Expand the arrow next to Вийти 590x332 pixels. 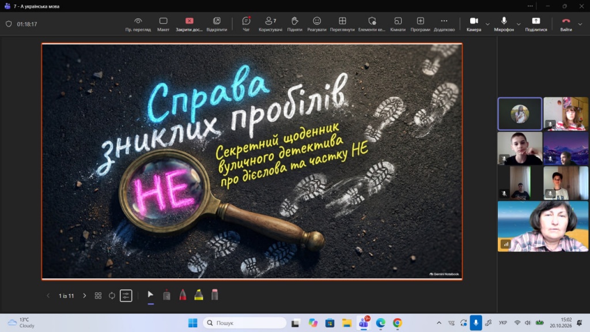click(580, 24)
